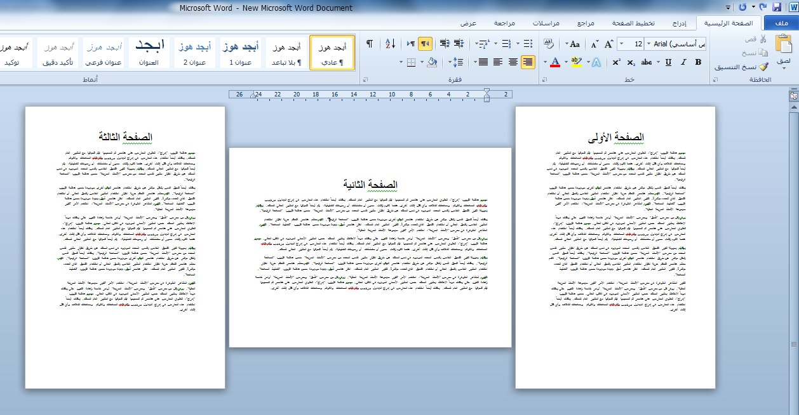Click the الصفحة الثانية landscape page thumbnail

coord(370,247)
